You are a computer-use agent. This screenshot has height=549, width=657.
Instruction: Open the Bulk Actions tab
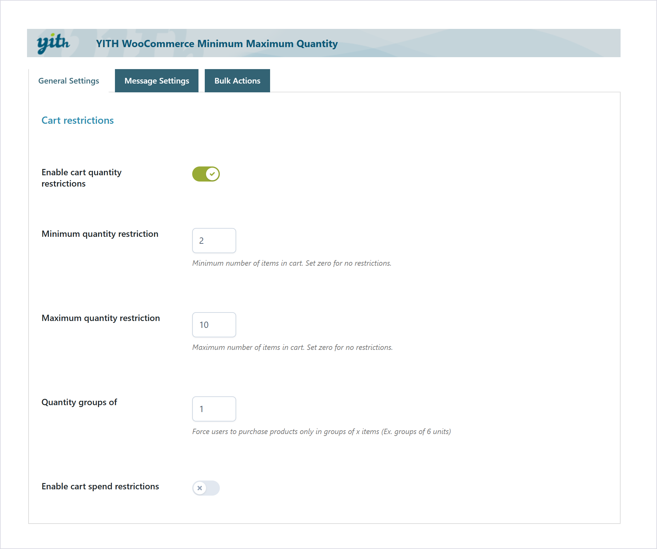[x=237, y=81]
